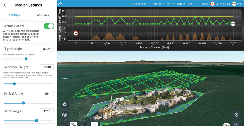Screen dimensions: 244x126
Task: Center map with the crosshair target button
Action: (x=236, y=115)
